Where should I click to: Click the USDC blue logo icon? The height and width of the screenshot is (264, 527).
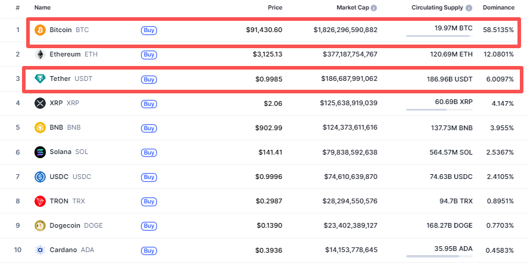tap(40, 177)
